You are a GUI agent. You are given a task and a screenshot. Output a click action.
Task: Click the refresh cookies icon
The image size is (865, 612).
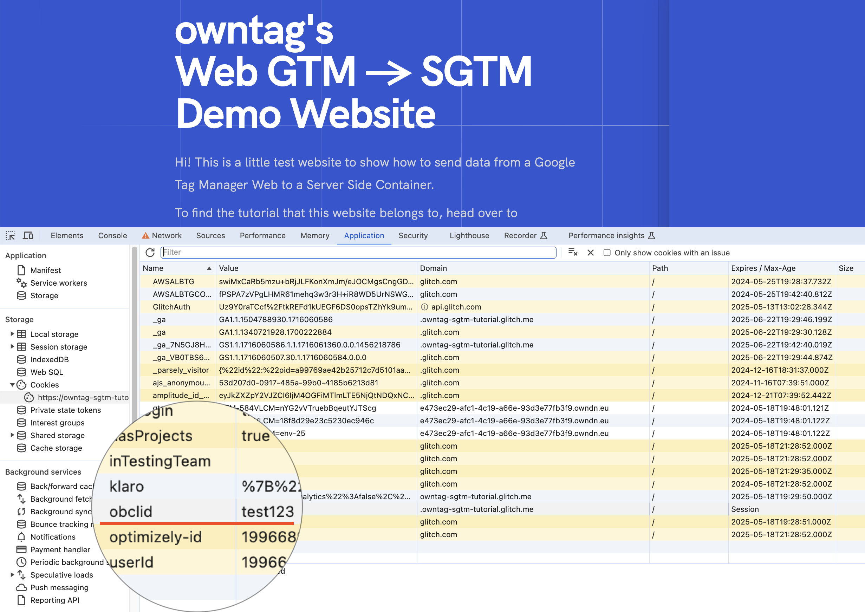(x=150, y=253)
